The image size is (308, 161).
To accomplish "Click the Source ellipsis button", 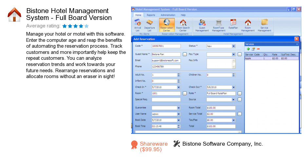I will point(240,100).
